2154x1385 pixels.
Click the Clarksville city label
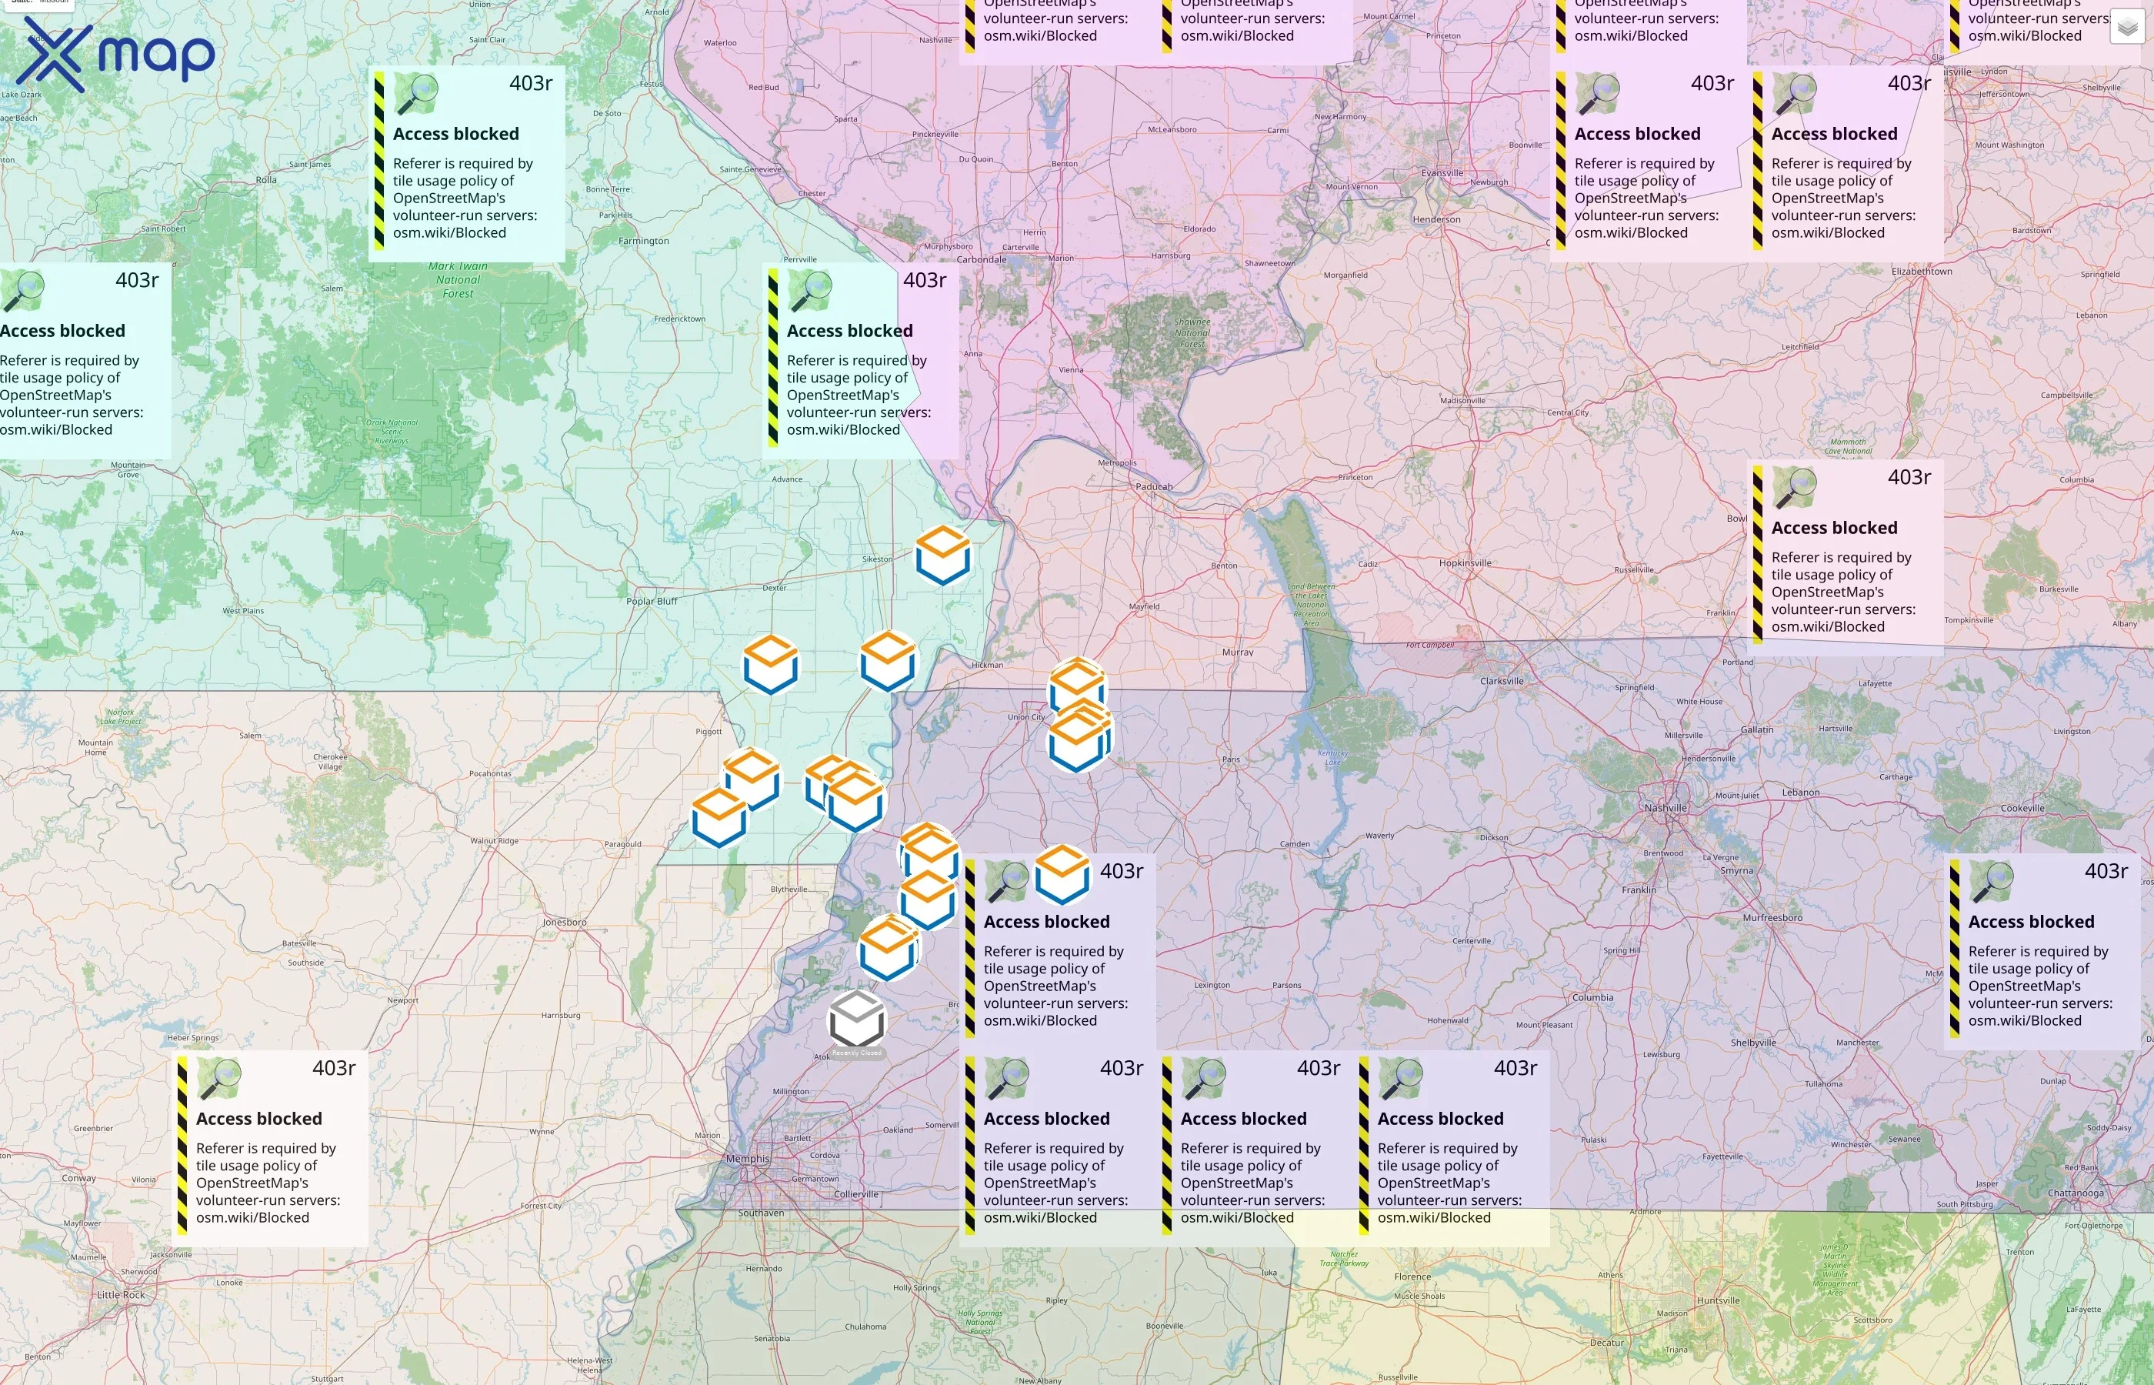[x=1502, y=681]
